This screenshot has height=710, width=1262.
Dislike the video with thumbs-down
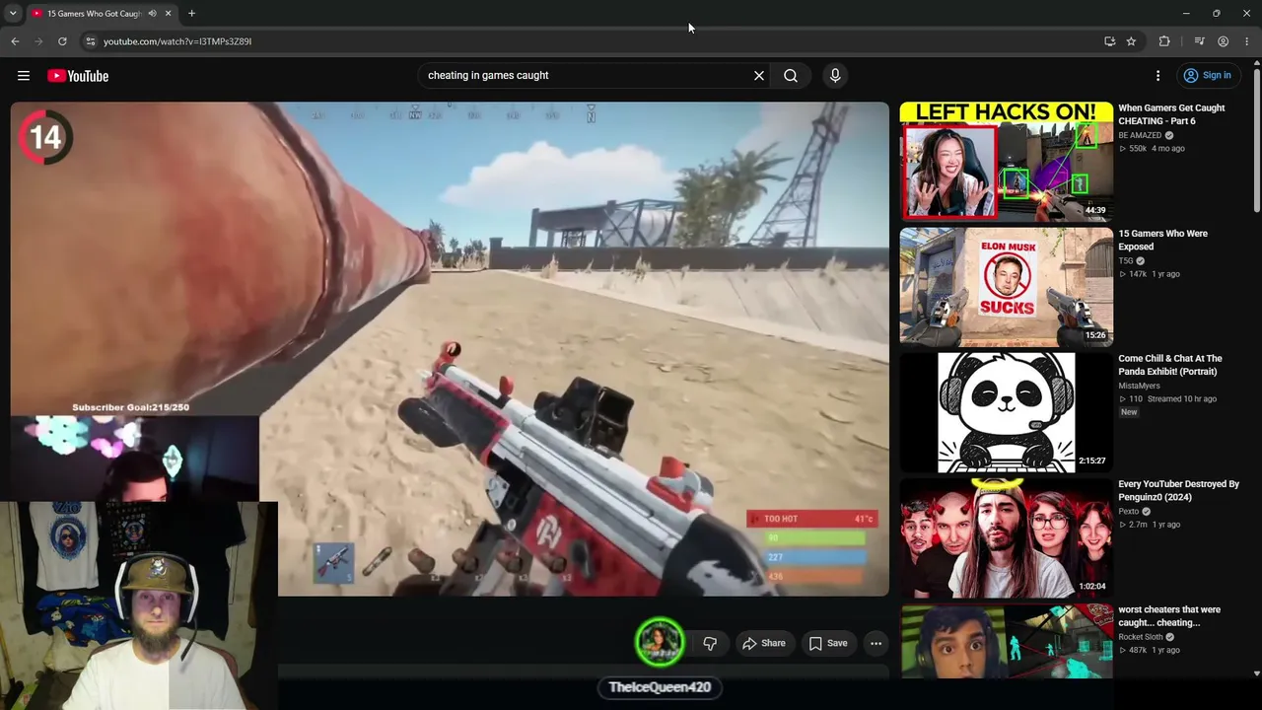[710, 643]
